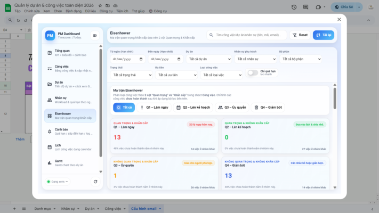
Task: Click the Reset filters button
Action: [300, 35]
